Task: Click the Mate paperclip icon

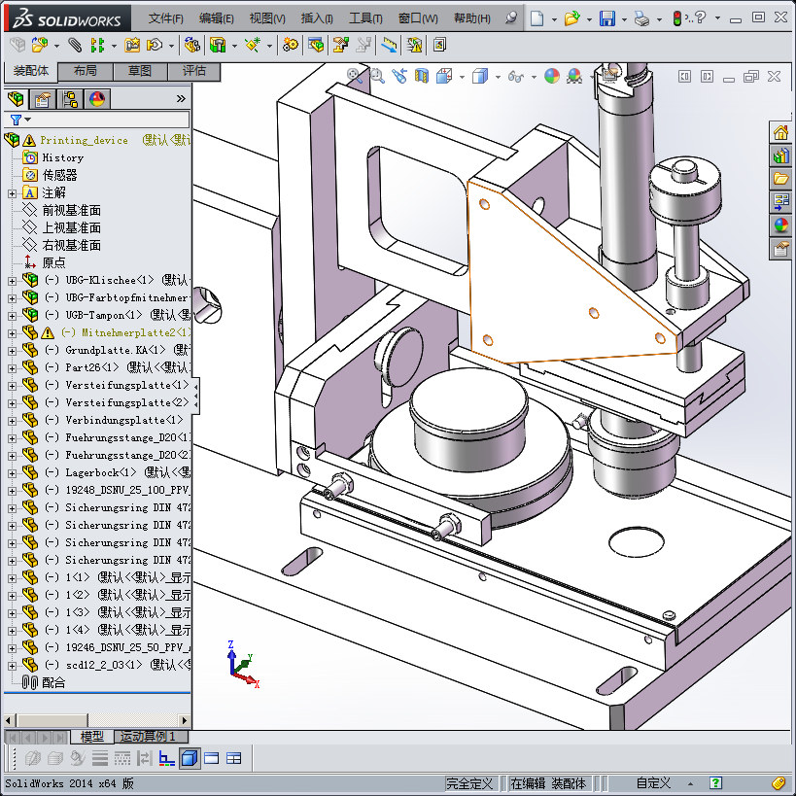Action: pyautogui.click(x=75, y=45)
